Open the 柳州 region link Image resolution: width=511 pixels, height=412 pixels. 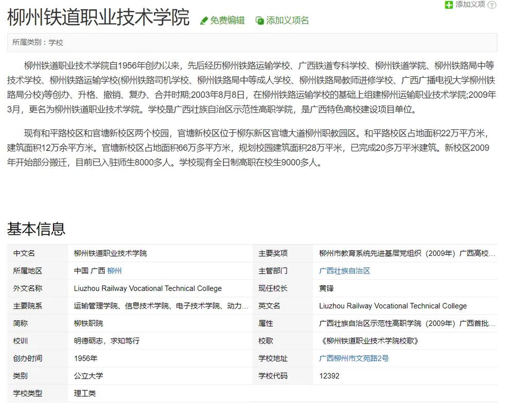tap(114, 271)
